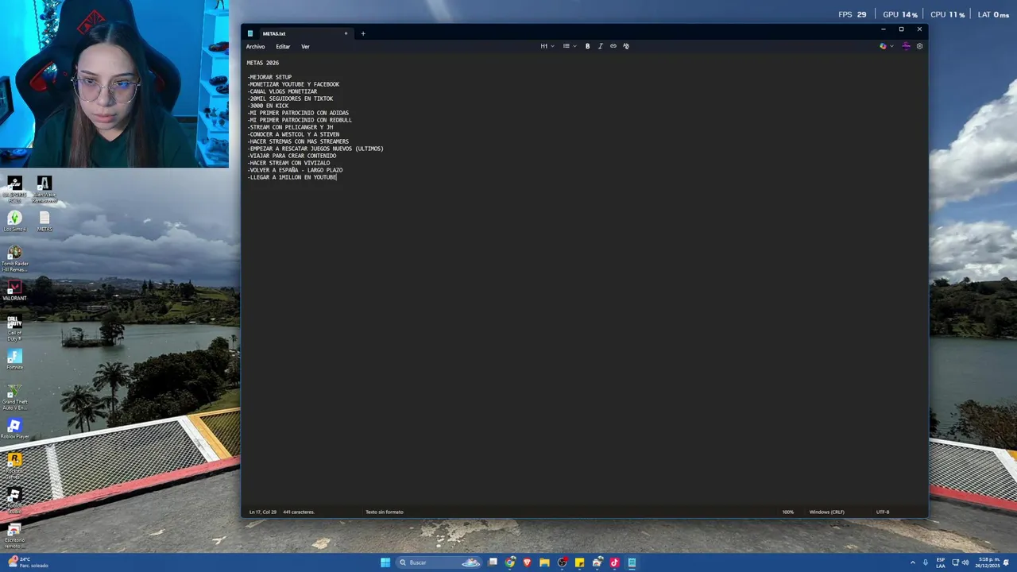
Task: Click the '-CANAL VLOGS MONETIZAR' line
Action: [282, 91]
